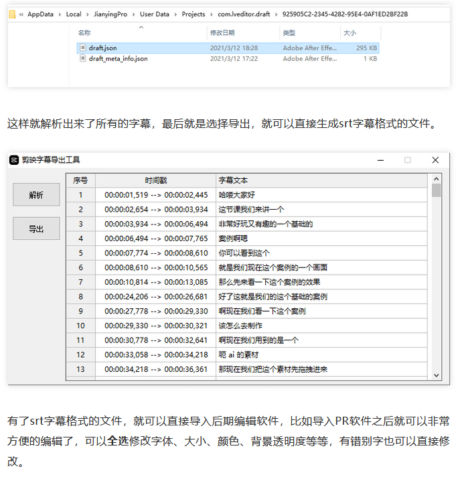This screenshot has width=456, height=477.
Task: Select subtitle text 就是我们现在这个案例的一个画面
Action: pos(273,268)
